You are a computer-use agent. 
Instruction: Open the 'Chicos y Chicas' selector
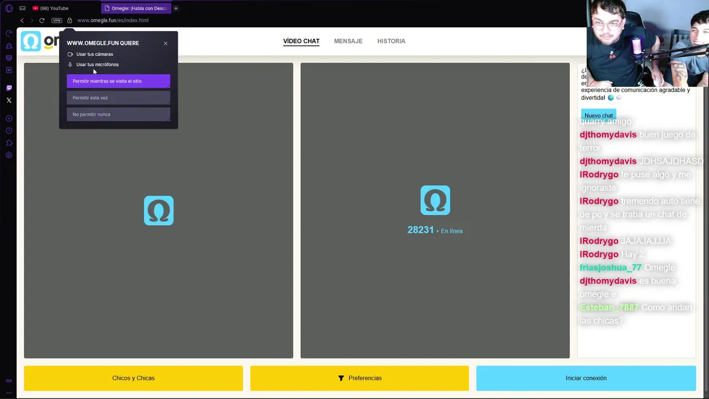tap(133, 378)
